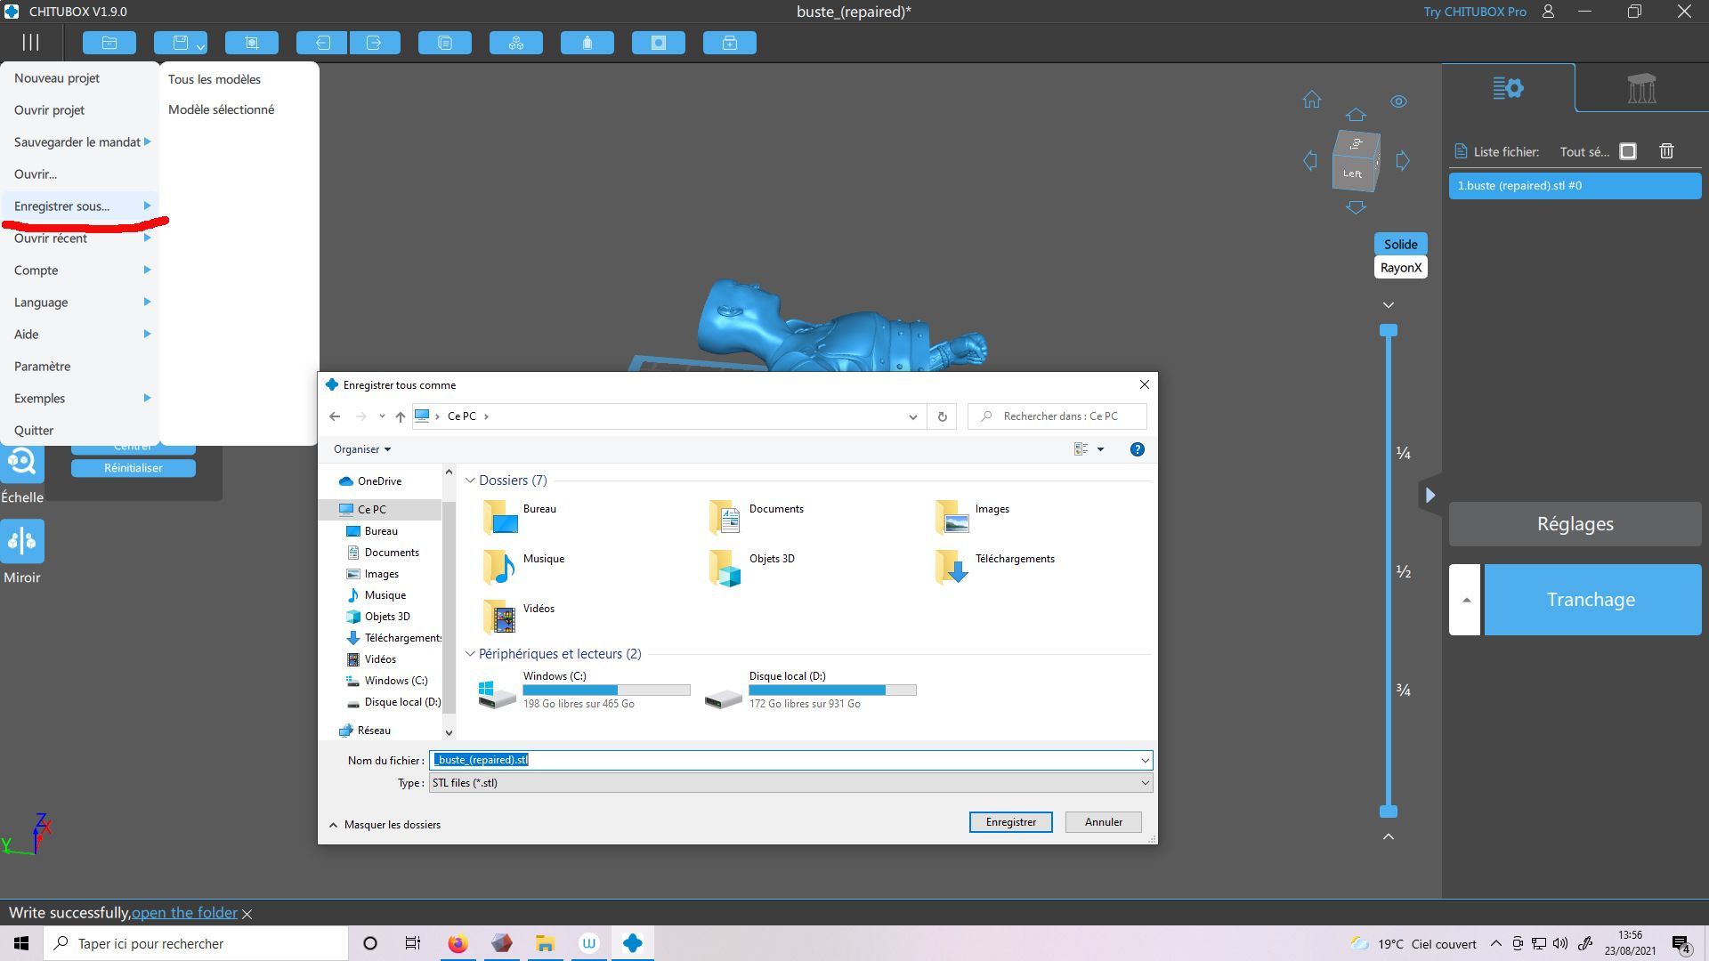Viewport: 1709px width, 961px height.
Task: Click the Enregistrer button
Action: point(1010,822)
